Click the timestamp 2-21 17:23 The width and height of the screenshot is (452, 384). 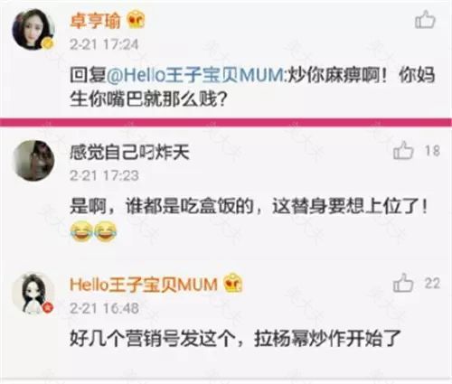104,175
